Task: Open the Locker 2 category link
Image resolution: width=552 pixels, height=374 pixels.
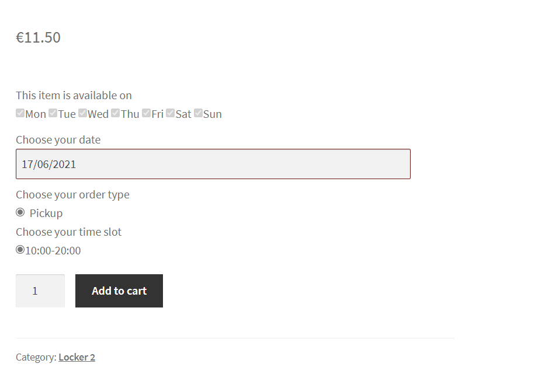Action: (77, 357)
